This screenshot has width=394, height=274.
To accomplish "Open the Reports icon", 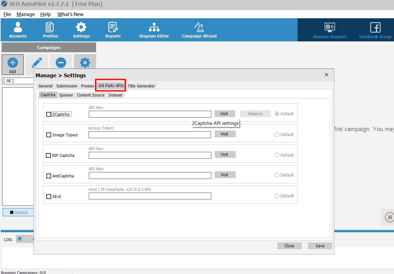I will 113,30.
